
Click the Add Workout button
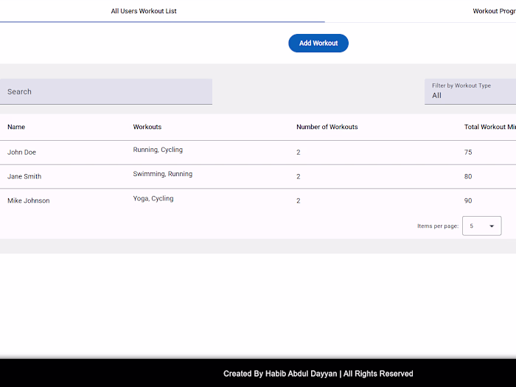pyautogui.click(x=318, y=43)
